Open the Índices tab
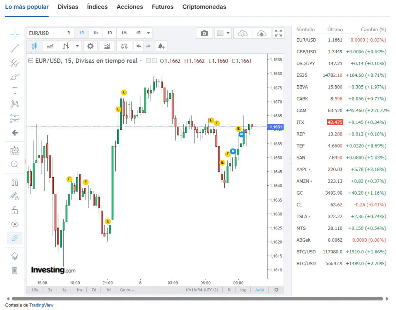Image resolution: width=396 pixels, height=310 pixels. point(97,7)
